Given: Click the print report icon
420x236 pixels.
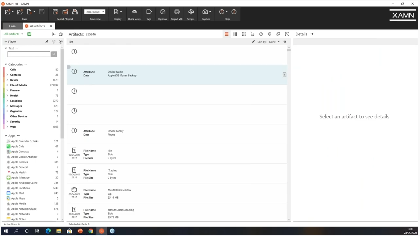Looking at the screenshot, I should click(75, 12).
